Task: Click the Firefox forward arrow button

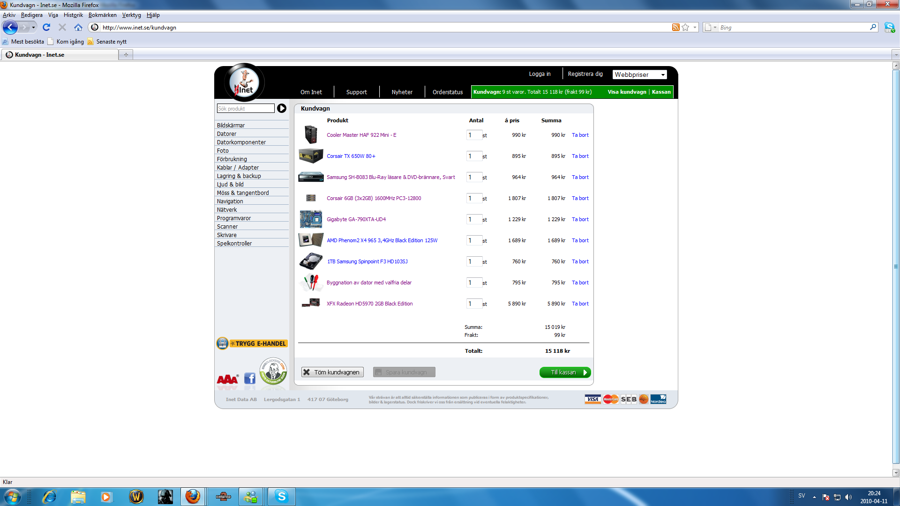Action: [24, 27]
